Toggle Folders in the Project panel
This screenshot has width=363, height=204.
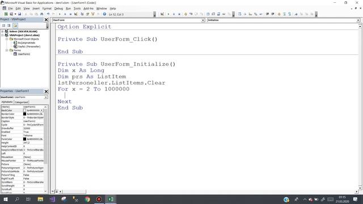(15, 25)
